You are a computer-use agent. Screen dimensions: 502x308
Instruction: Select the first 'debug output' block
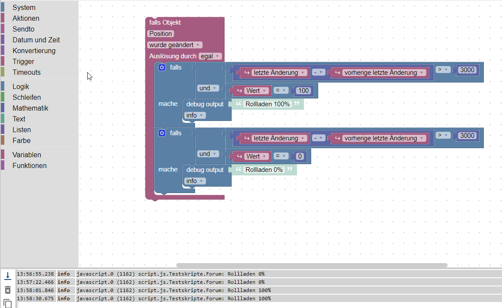205,104
